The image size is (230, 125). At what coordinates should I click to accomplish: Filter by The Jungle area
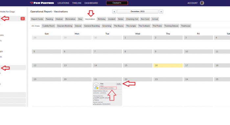[x=131, y=26]
